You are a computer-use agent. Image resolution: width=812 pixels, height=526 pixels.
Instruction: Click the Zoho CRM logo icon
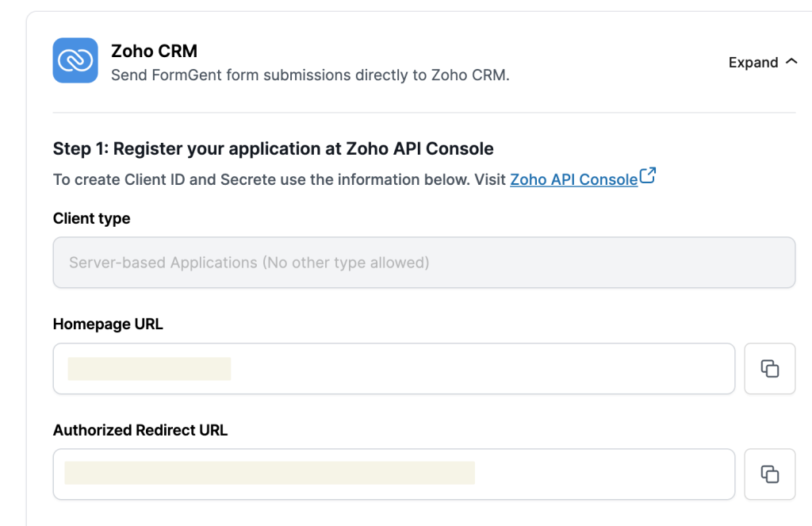tap(75, 60)
